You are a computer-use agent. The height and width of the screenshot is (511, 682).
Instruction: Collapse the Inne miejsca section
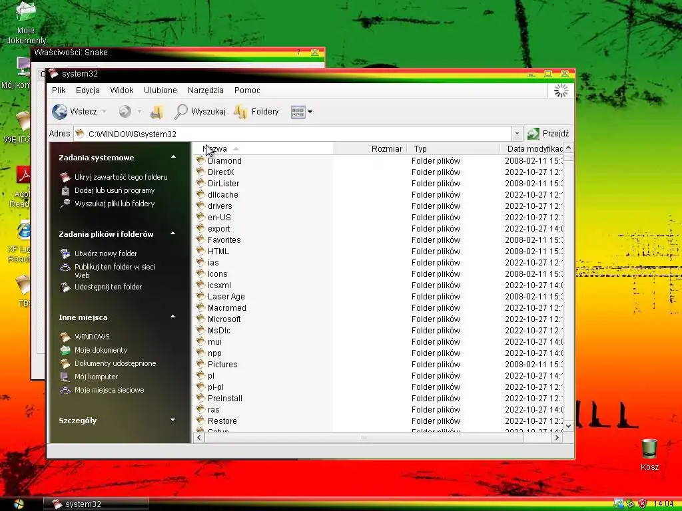(x=172, y=316)
